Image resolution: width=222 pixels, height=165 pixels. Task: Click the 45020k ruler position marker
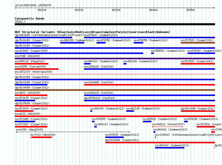(x=79, y=10)
